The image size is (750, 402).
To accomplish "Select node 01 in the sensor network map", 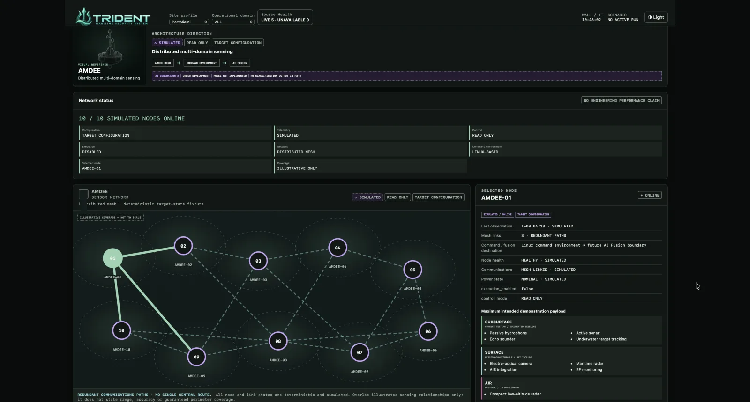I will [112, 258].
